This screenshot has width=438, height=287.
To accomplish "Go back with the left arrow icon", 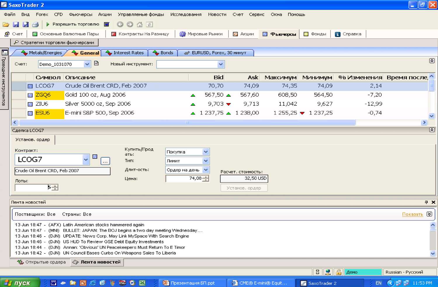I will 120,25.
